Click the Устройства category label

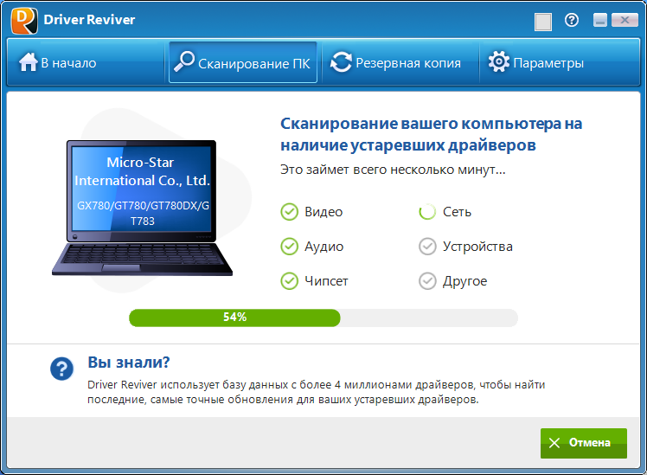click(x=477, y=247)
